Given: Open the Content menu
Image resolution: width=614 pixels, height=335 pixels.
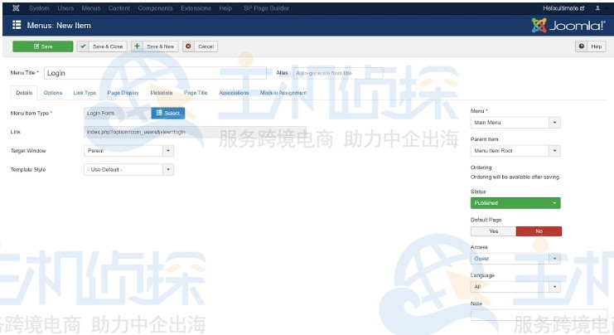Looking at the screenshot, I should 119,7.
